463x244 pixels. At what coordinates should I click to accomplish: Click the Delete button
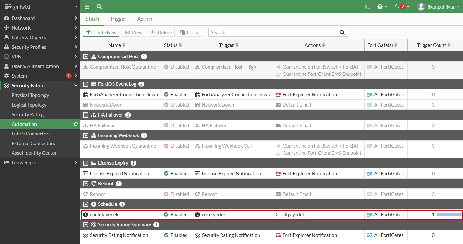(161, 32)
